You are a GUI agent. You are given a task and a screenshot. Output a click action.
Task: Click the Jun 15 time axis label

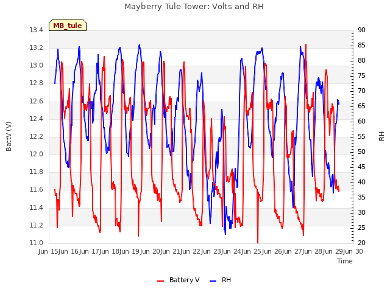click(x=49, y=252)
